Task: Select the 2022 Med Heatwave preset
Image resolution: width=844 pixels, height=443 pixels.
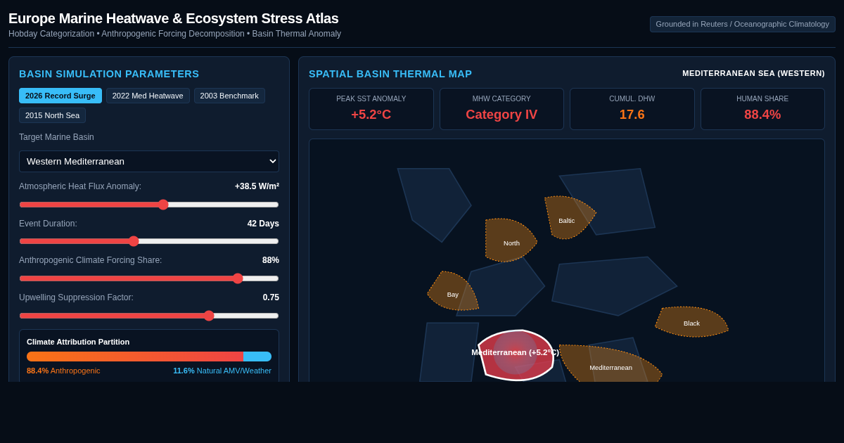Action: click(x=148, y=96)
